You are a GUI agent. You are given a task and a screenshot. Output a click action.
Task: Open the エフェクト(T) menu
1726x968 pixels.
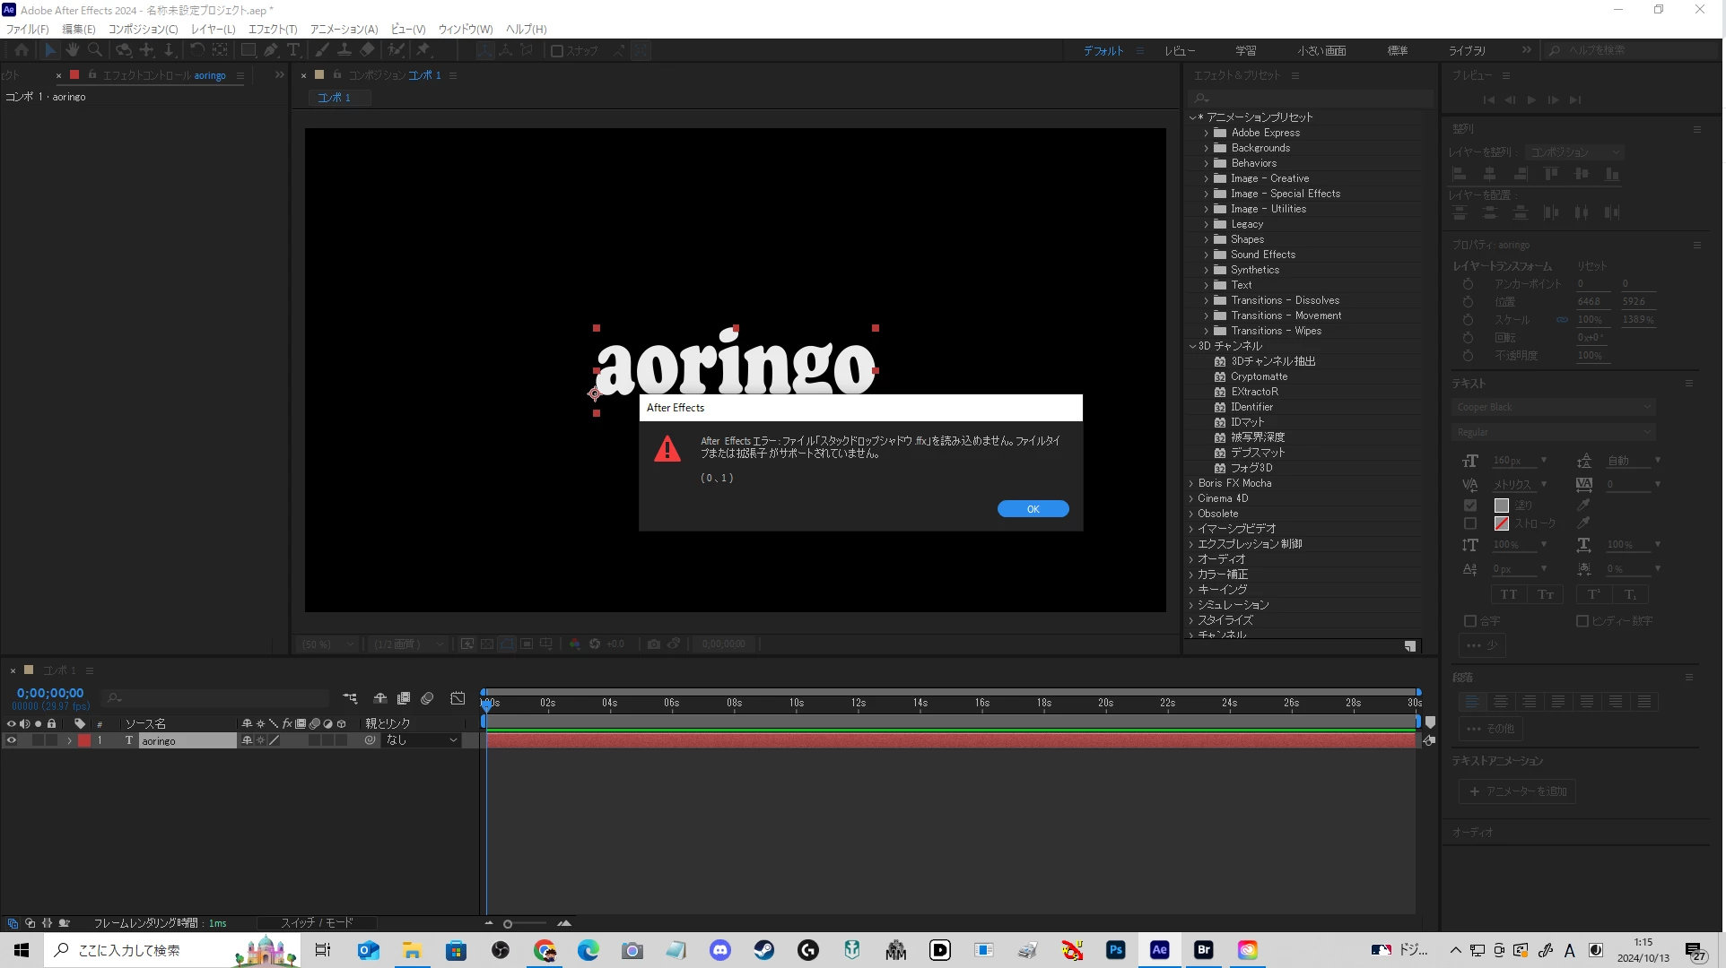click(273, 29)
